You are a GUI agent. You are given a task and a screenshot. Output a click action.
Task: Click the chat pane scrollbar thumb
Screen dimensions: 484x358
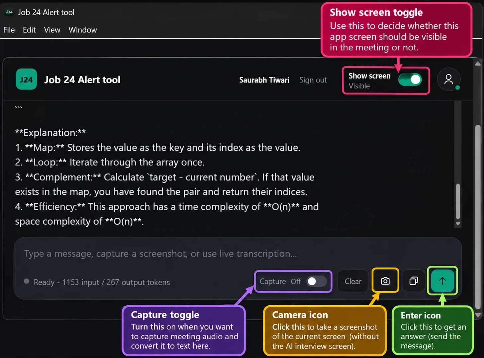[458, 201]
